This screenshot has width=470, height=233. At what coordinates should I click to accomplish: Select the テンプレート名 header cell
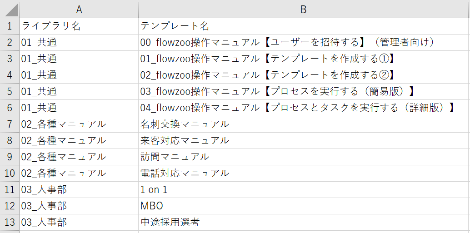175,26
